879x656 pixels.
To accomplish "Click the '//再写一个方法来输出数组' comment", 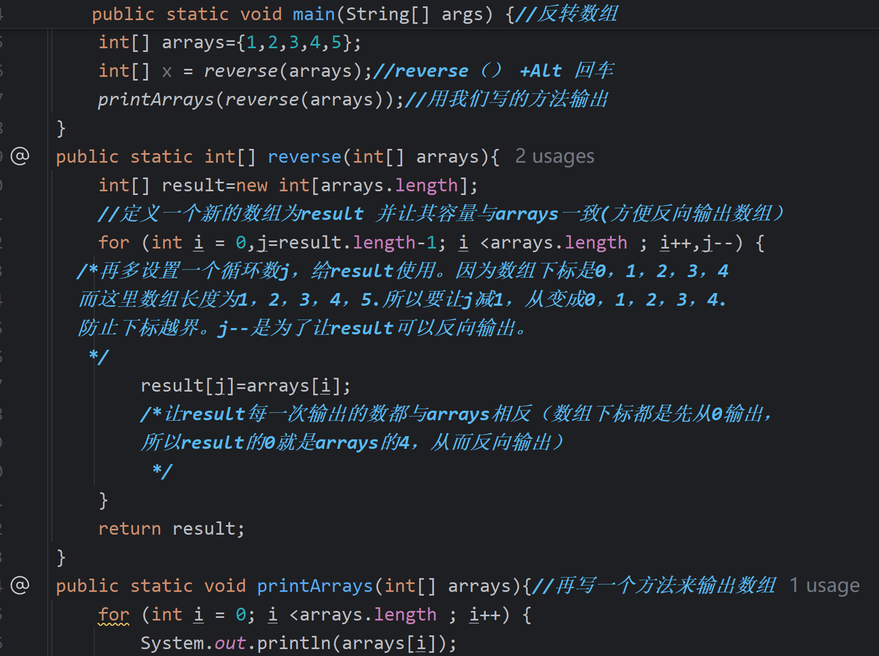I will pyautogui.click(x=654, y=586).
